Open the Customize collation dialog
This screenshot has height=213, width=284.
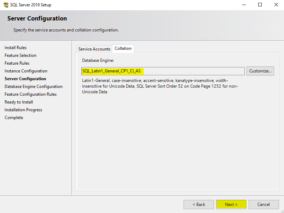(x=260, y=71)
